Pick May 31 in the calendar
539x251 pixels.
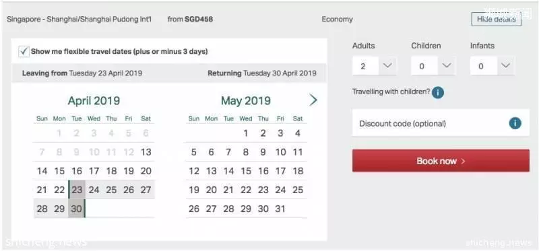click(x=280, y=209)
